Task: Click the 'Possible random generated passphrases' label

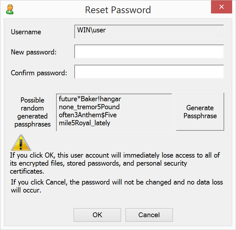Action: click(x=33, y=112)
